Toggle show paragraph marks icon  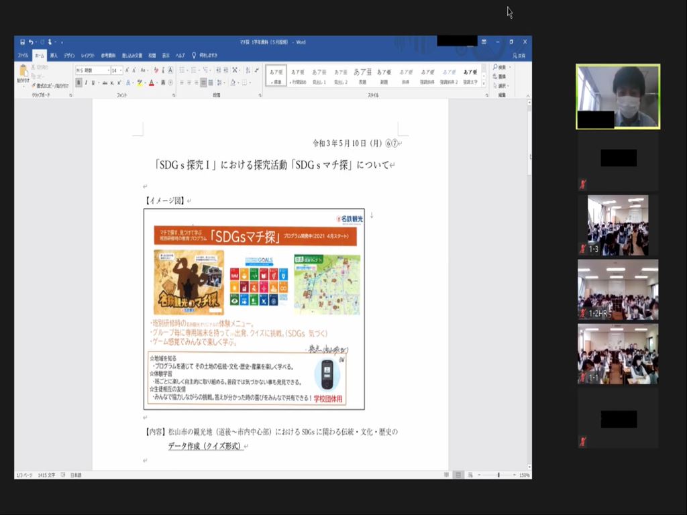(x=257, y=70)
